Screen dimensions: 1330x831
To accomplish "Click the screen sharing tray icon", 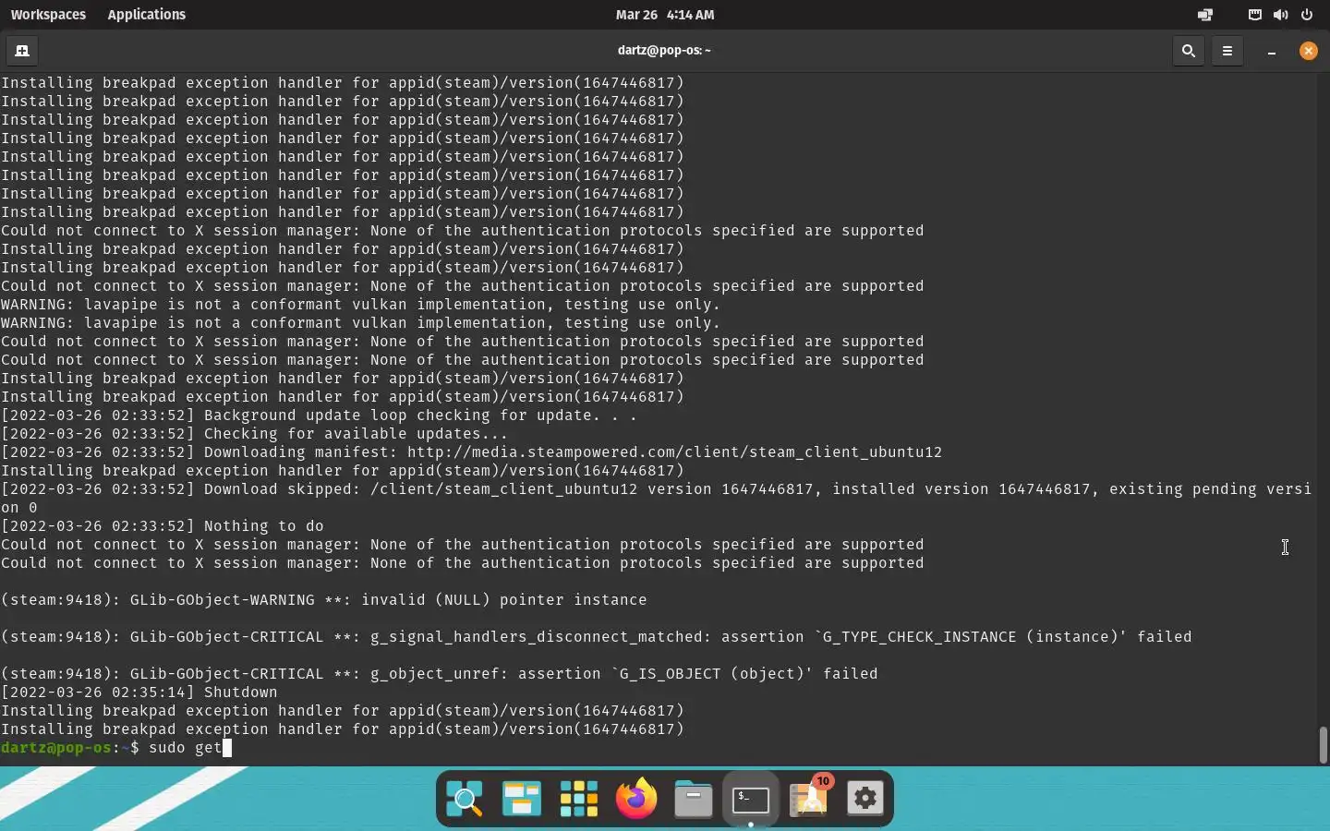I will [x=1205, y=15].
